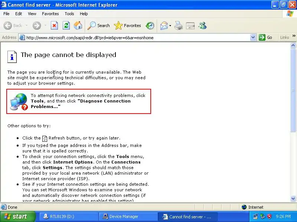
Task: Click the Restore Down button in the title bar
Action: coord(284,5)
